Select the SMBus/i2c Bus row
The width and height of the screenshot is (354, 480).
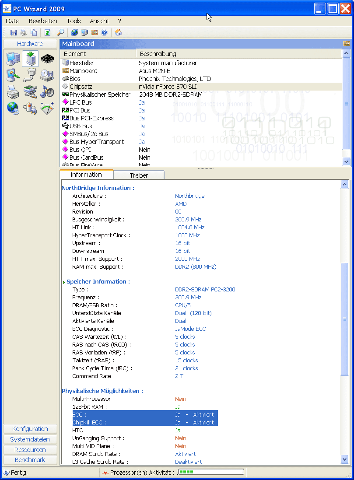[201, 134]
